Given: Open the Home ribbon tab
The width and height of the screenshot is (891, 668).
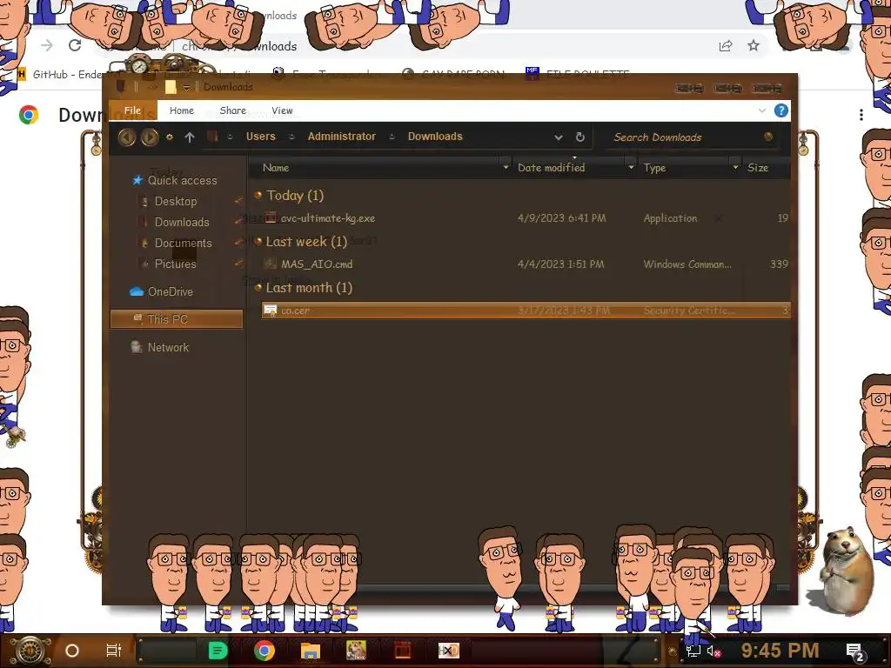Looking at the screenshot, I should point(181,110).
